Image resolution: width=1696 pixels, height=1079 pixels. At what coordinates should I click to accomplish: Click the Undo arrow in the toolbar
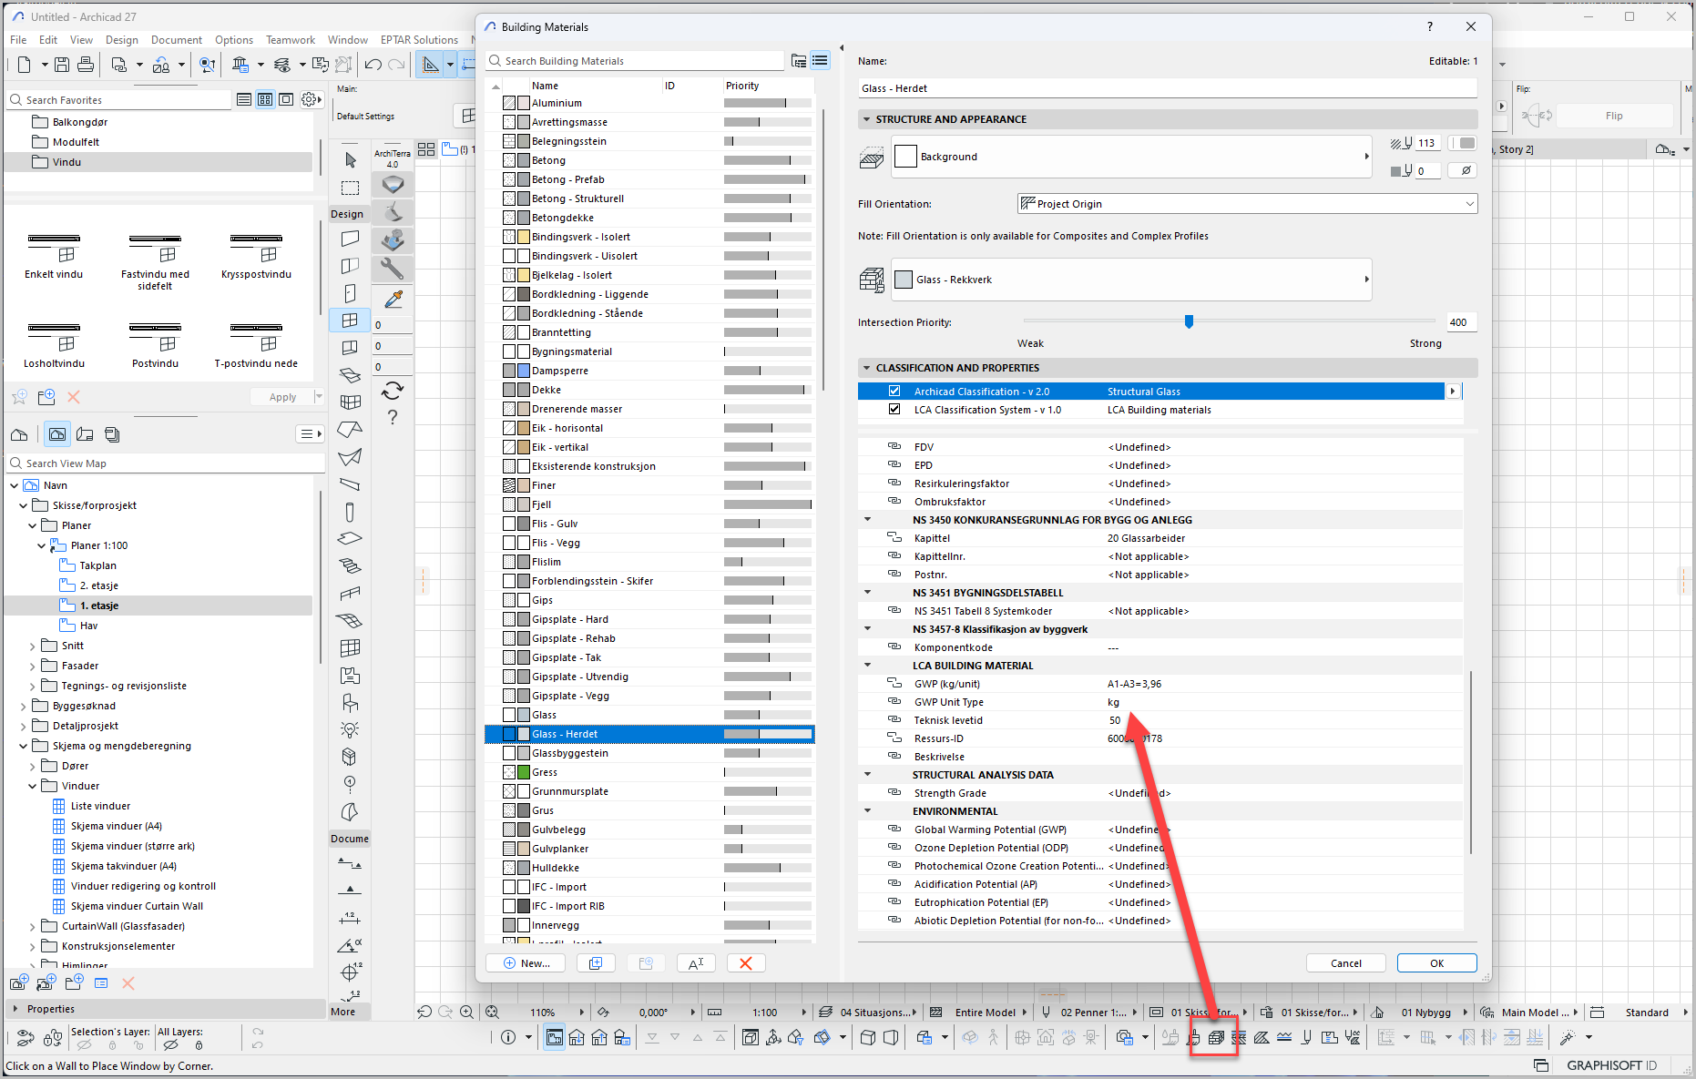click(x=373, y=65)
